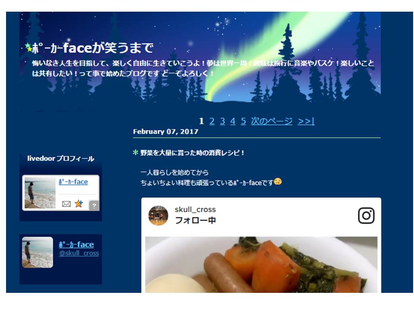Go to page 5

pos(243,121)
